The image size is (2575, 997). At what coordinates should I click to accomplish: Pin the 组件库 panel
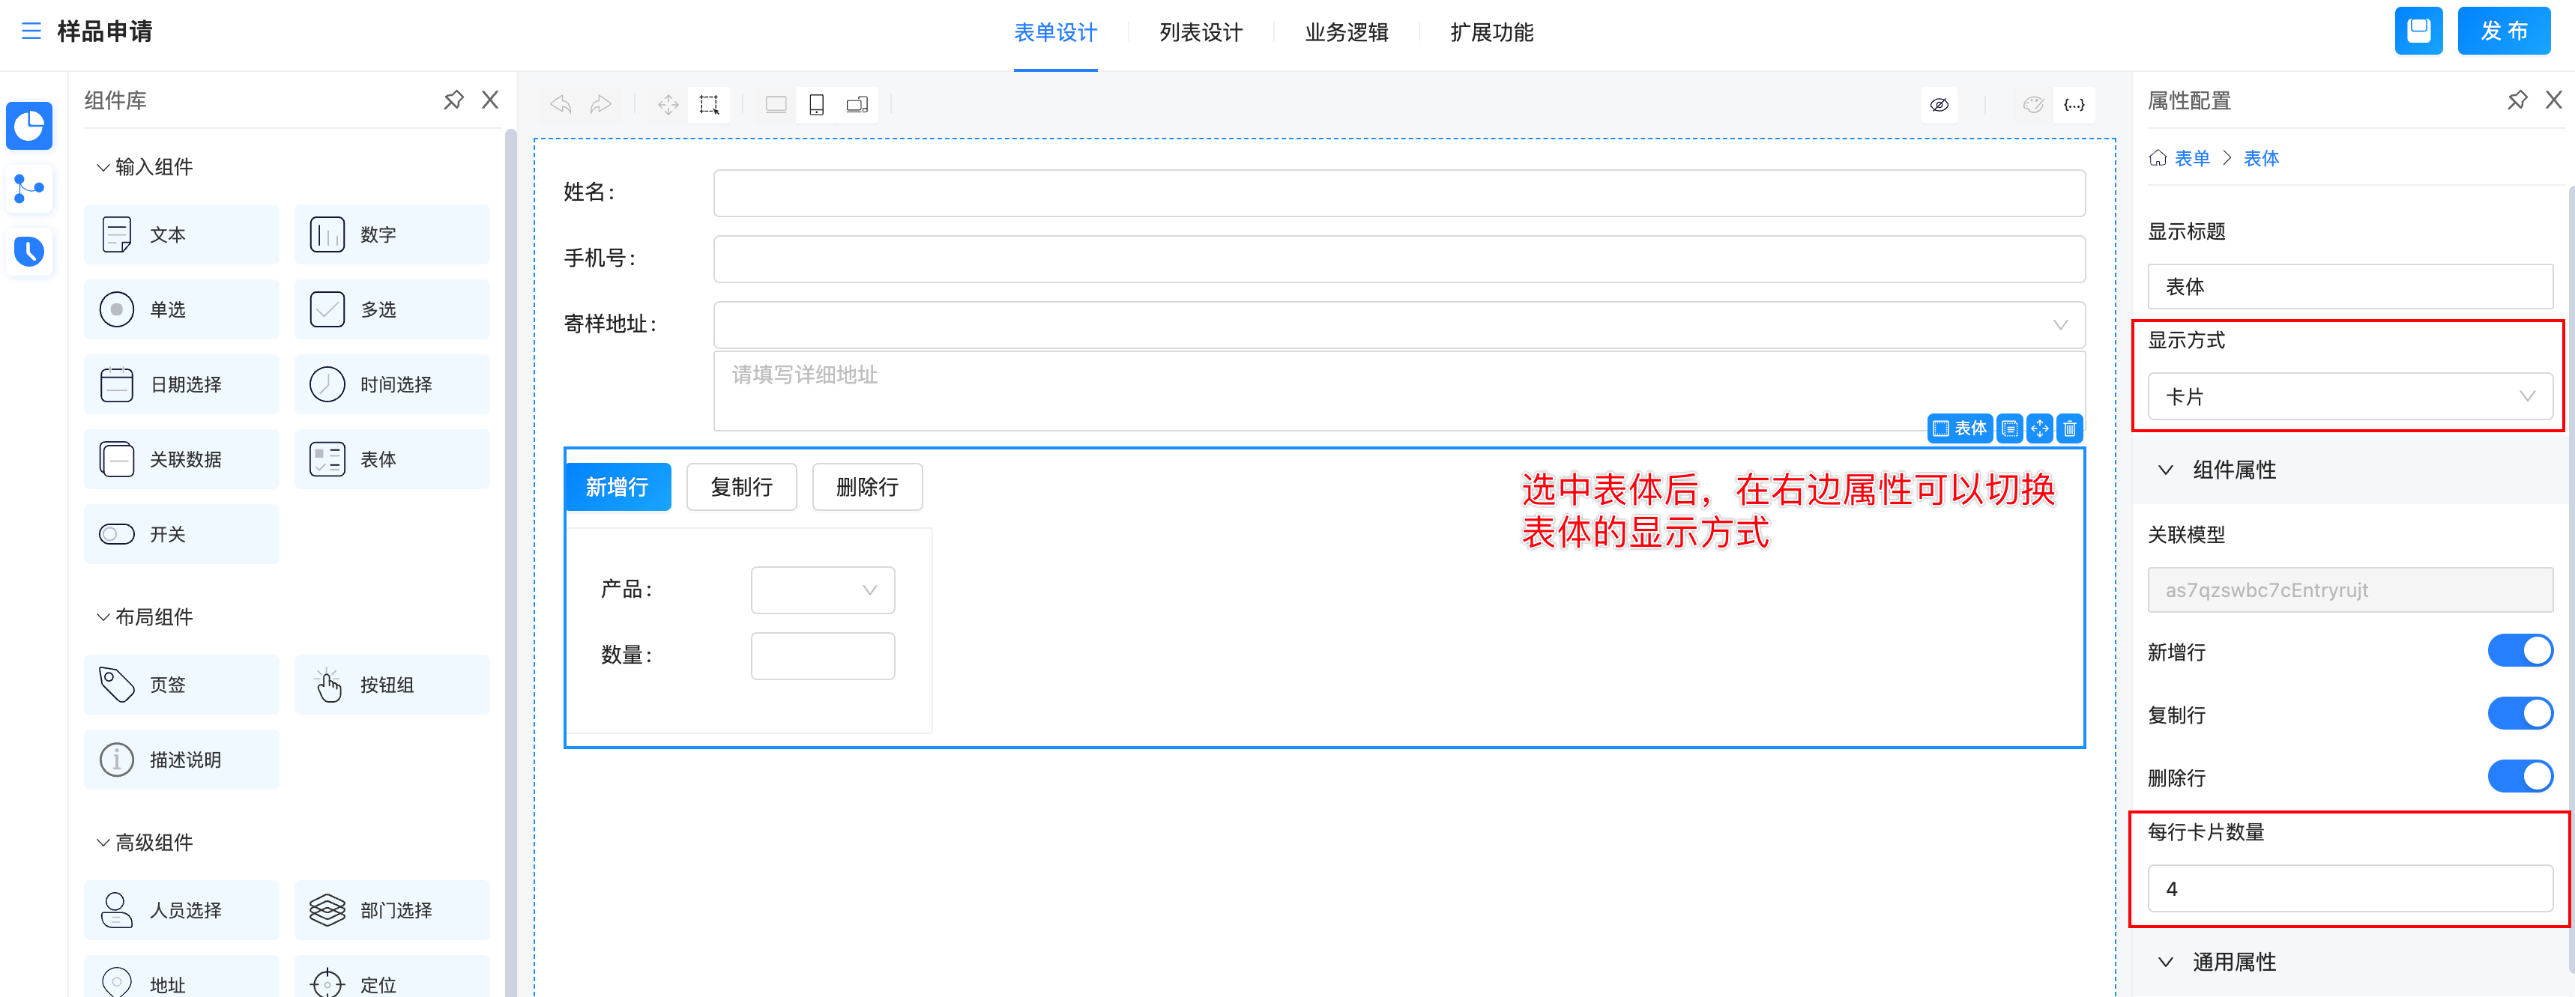click(x=453, y=100)
